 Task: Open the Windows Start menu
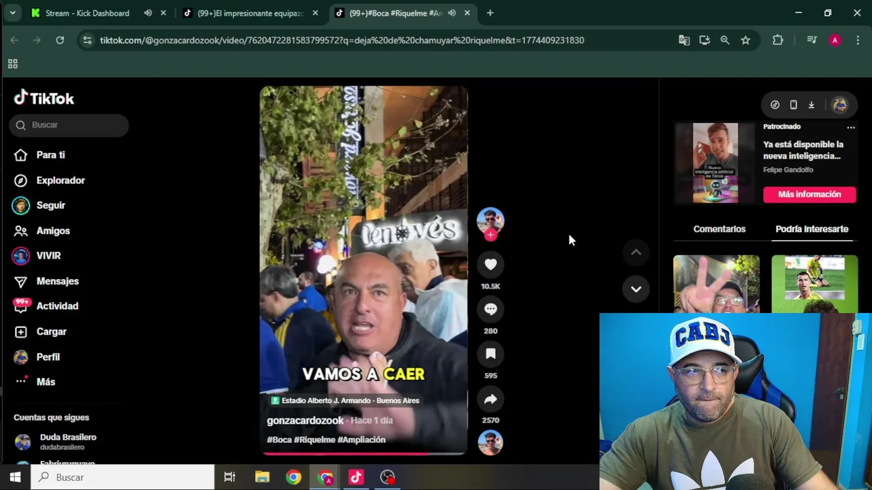15,477
